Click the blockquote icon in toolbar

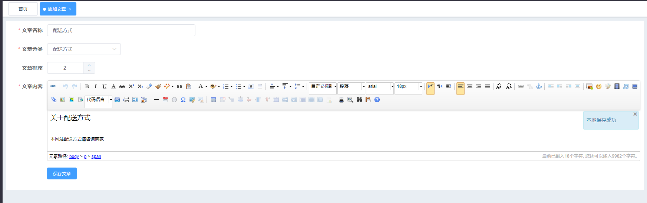click(179, 86)
